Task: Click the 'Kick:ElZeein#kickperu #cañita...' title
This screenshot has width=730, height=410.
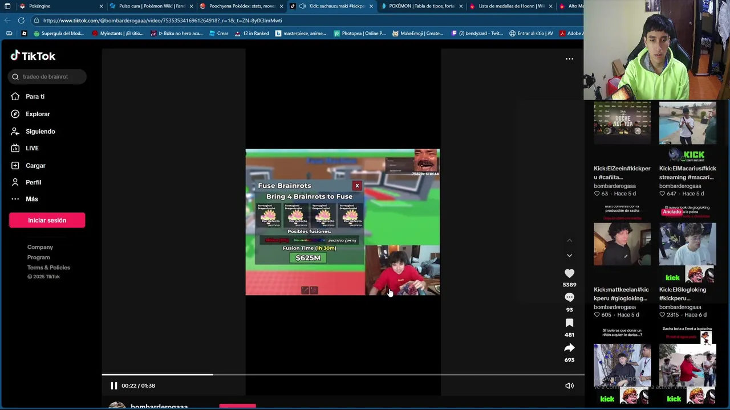Action: (x=622, y=173)
